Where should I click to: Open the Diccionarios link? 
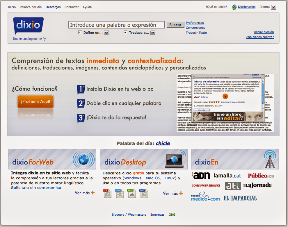pos(247,7)
